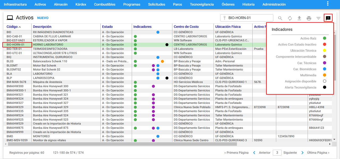Click Balanceadora Schenk 110 description
The image size is (340, 159).
pos(50,61)
